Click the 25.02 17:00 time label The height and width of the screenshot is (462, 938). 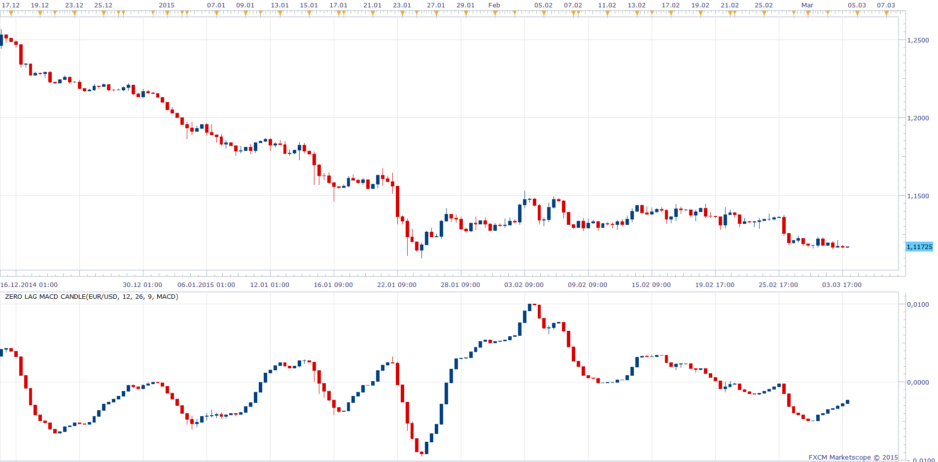[778, 285]
